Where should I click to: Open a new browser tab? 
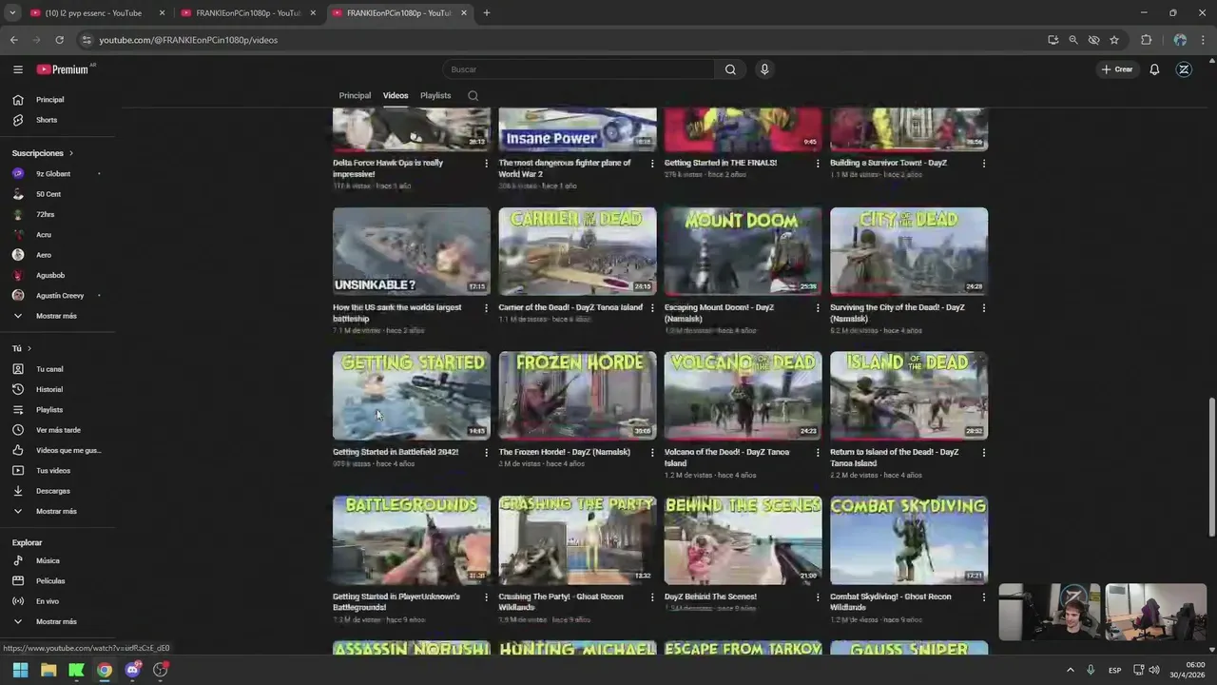(487, 13)
